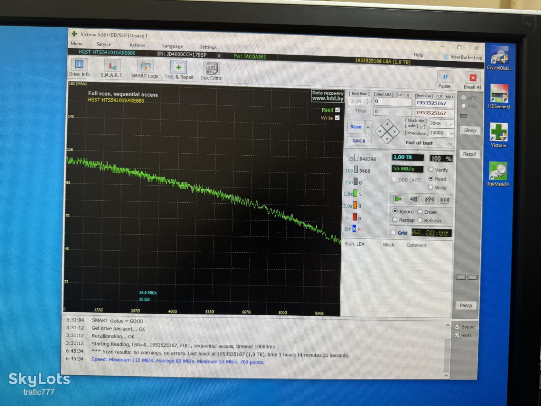Toggle the Hints checkbox
This screenshot has height=406, width=541.
click(457, 335)
